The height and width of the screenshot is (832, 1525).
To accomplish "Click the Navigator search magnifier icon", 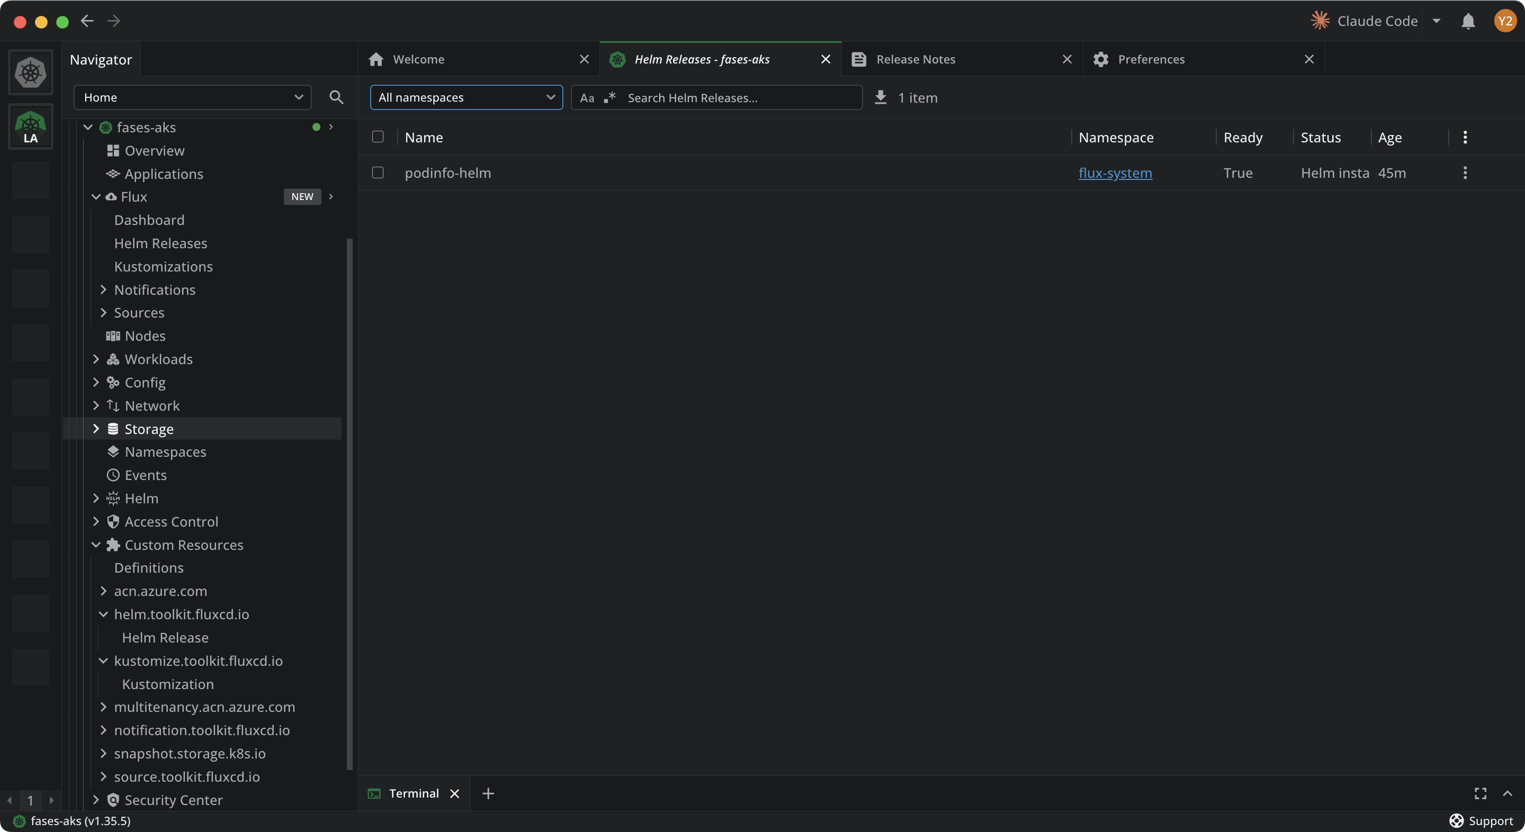I will pos(336,97).
